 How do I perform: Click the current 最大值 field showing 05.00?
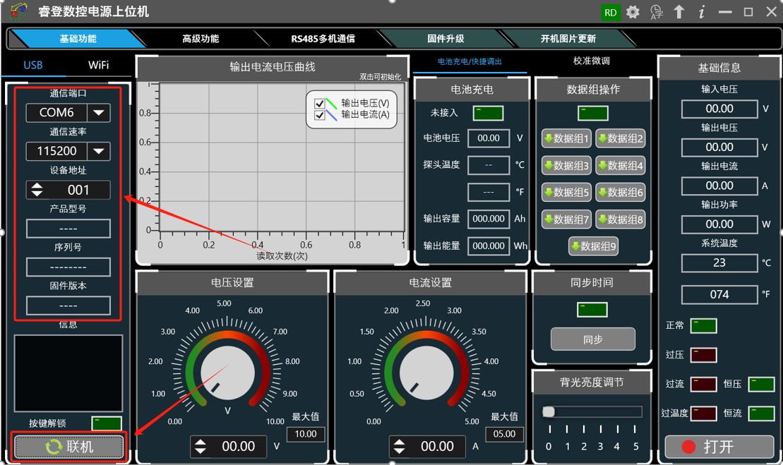point(504,434)
